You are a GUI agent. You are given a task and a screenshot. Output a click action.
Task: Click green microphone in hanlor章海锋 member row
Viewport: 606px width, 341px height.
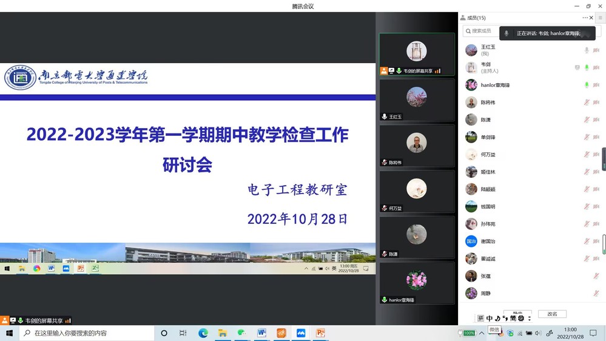point(587,85)
